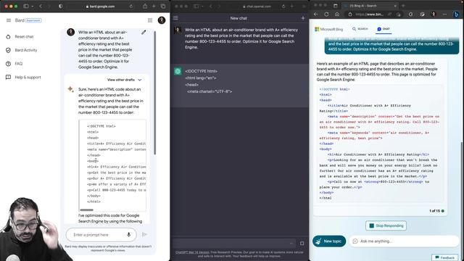Open Edge Settings and more menu
This screenshot has height=261, width=464.
[x=444, y=14]
